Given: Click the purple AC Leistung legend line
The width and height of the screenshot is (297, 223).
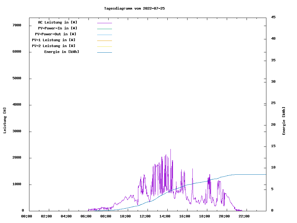Looking at the screenshot, I should 104,23.
